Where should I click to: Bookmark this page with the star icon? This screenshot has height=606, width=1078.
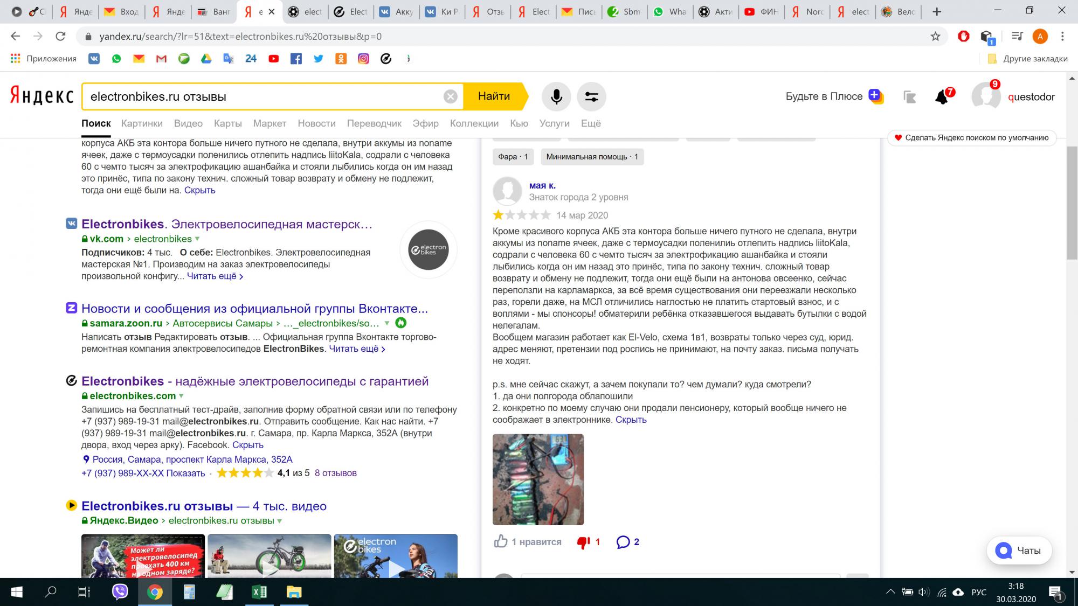point(935,37)
